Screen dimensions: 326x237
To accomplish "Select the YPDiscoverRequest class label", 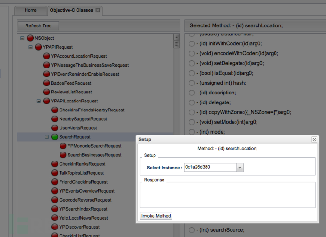I will pos(79,227).
